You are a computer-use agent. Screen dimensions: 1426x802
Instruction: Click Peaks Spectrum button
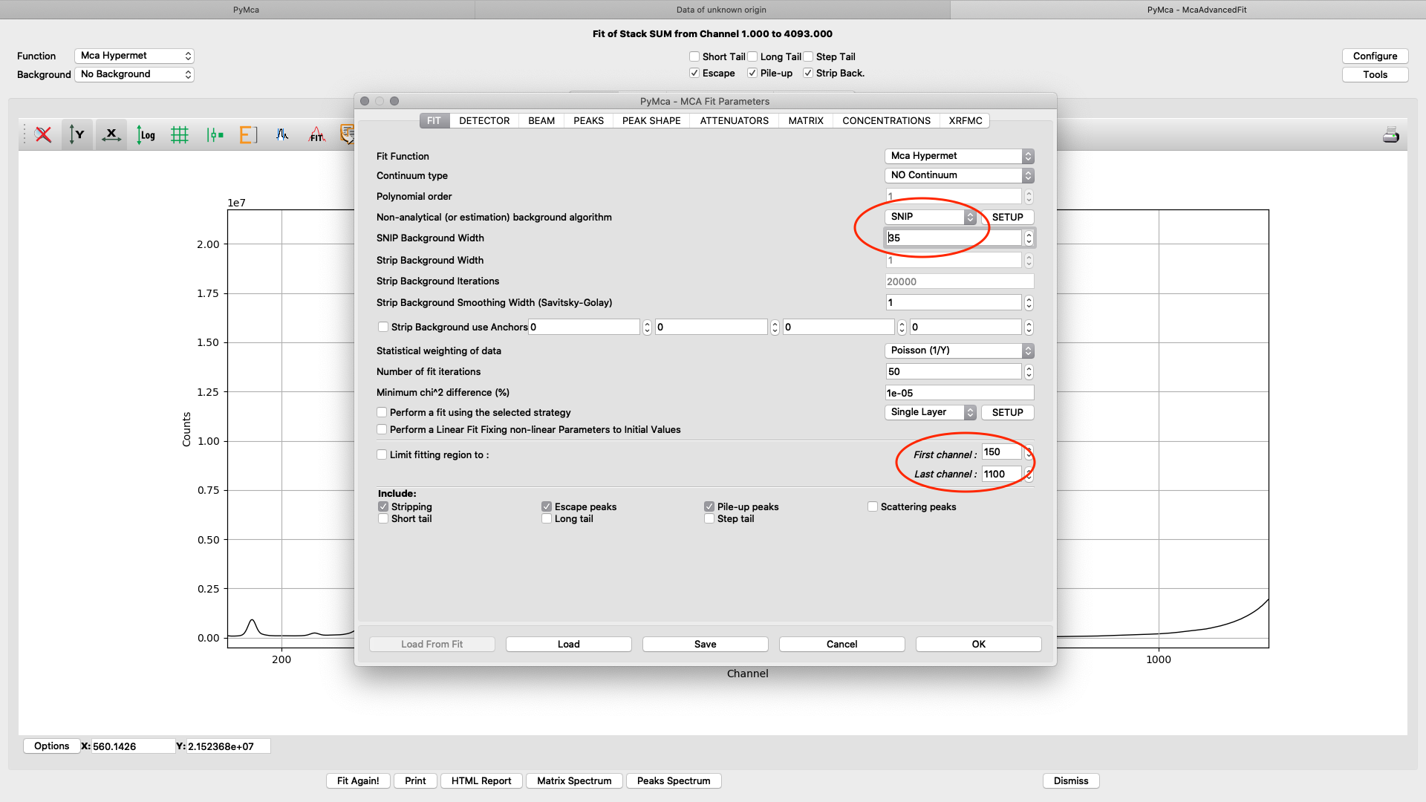(674, 780)
